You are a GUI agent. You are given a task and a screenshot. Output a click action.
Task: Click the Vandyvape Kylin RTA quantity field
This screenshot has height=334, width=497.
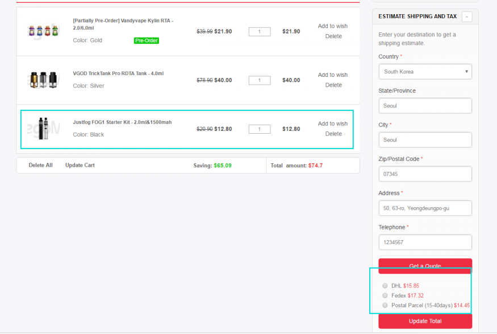tap(259, 32)
